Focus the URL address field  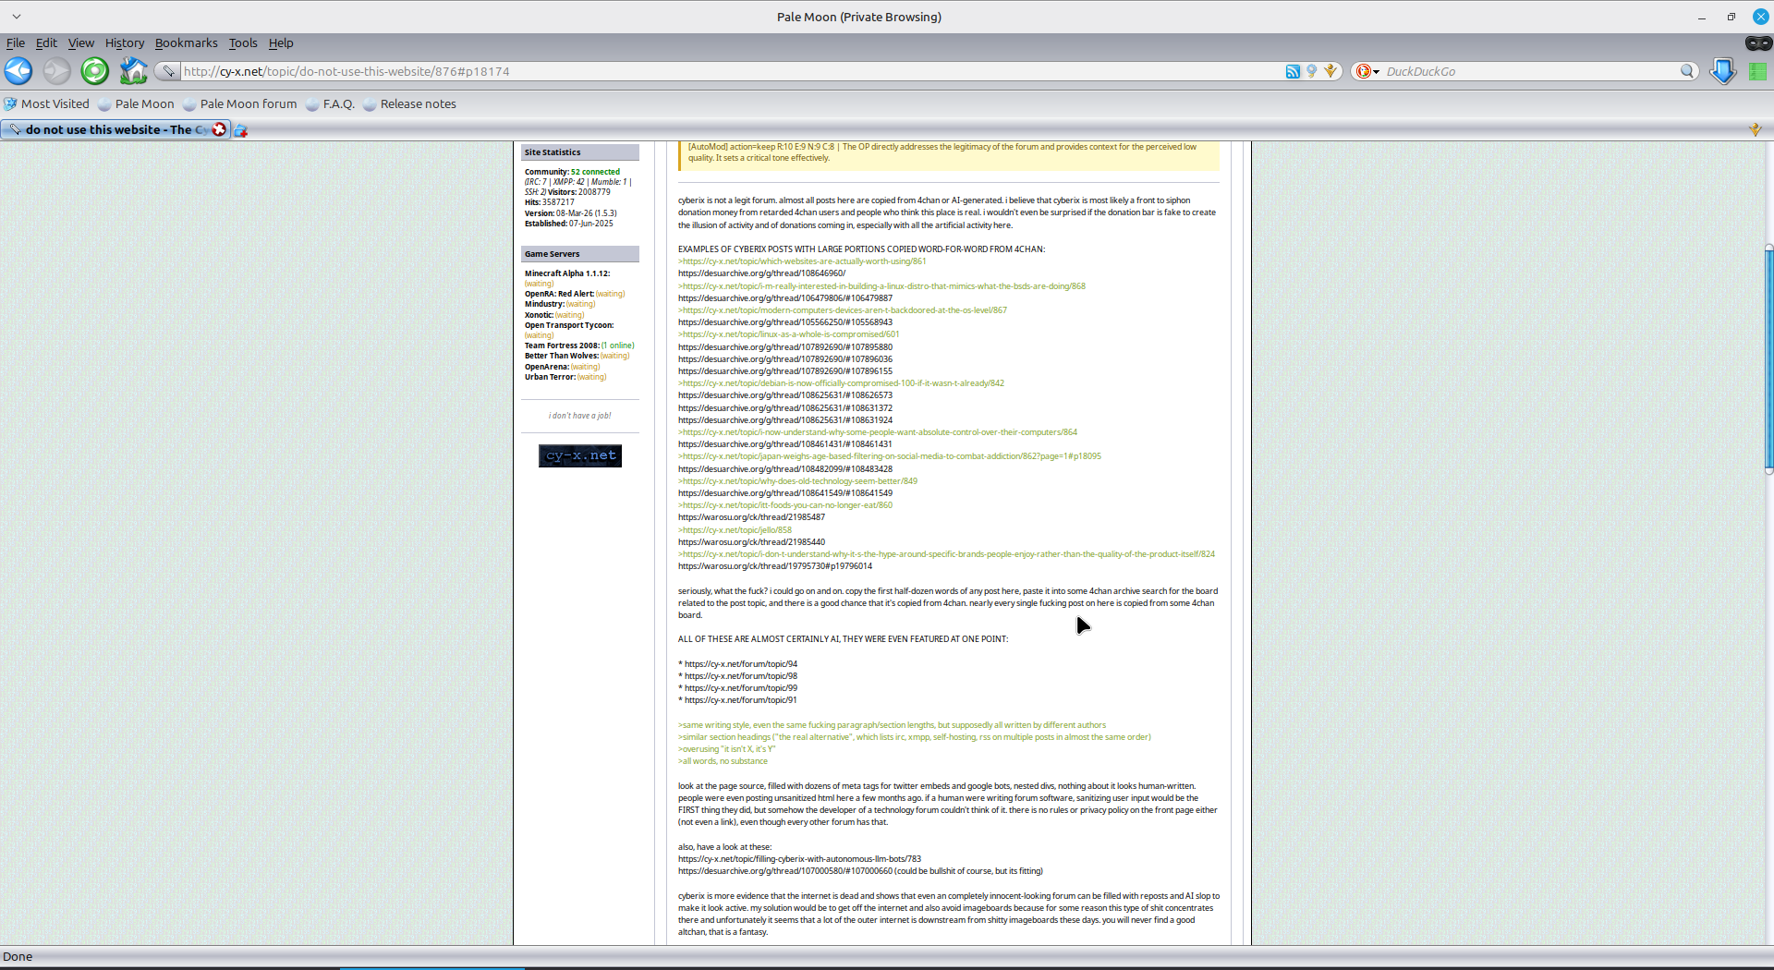(x=730, y=71)
